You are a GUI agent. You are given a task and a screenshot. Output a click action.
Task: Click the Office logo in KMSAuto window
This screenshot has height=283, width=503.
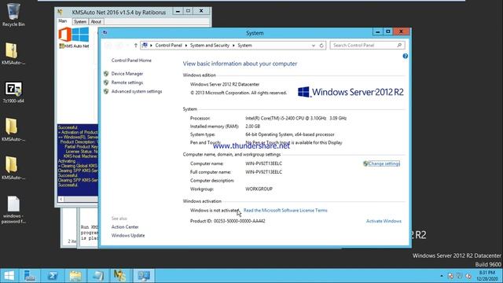(x=64, y=35)
